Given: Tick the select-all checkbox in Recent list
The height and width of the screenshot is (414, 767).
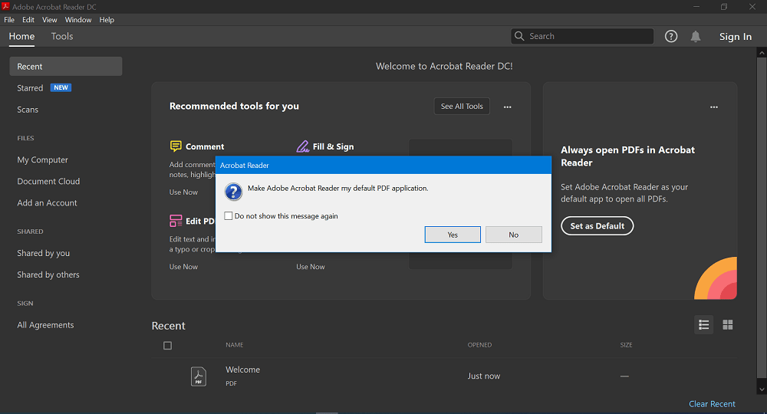Looking at the screenshot, I should pyautogui.click(x=167, y=346).
